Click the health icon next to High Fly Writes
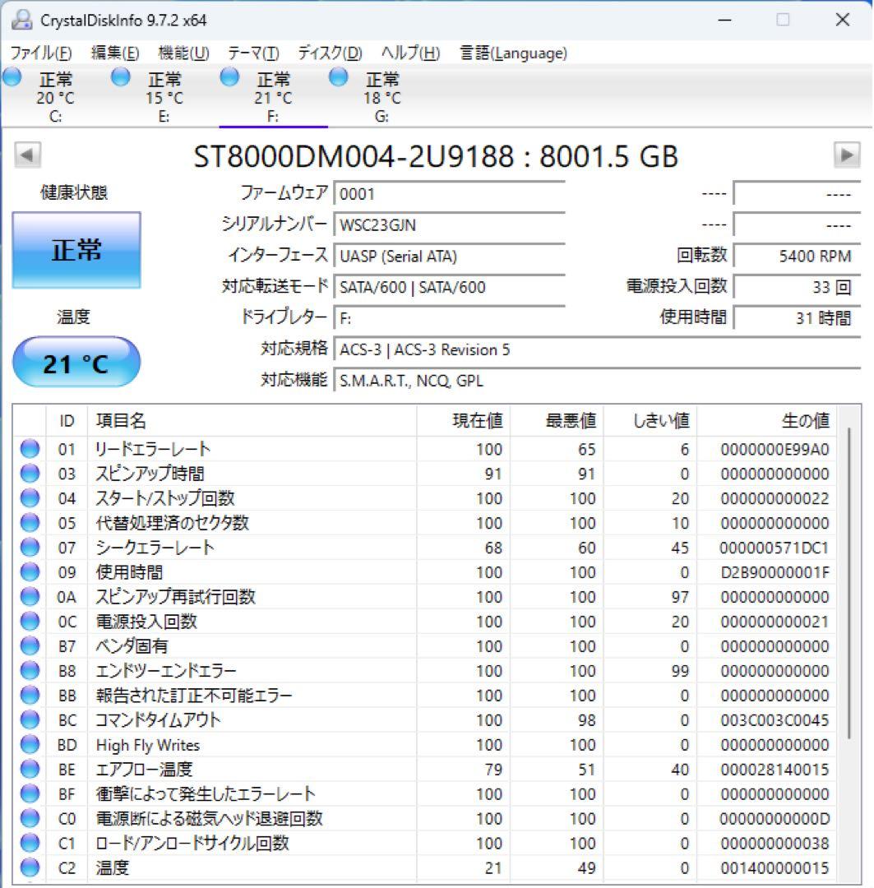Screen dimensions: 874x888 pyautogui.click(x=30, y=744)
